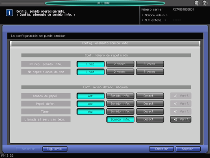Click Verif. in Atasco de papel row
This screenshot has height=158, width=210.
[x=181, y=96]
